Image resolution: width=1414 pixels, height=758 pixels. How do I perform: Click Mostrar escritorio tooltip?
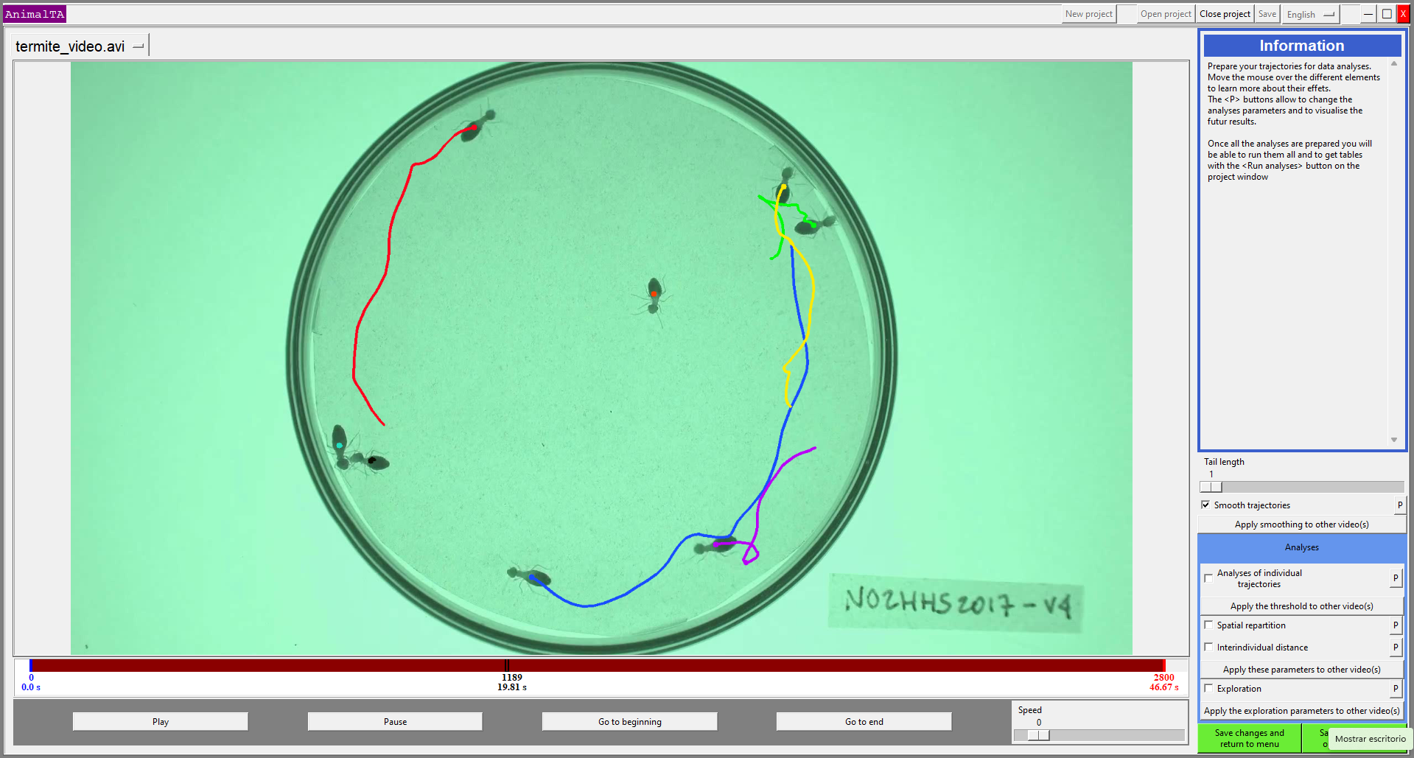pos(1370,739)
